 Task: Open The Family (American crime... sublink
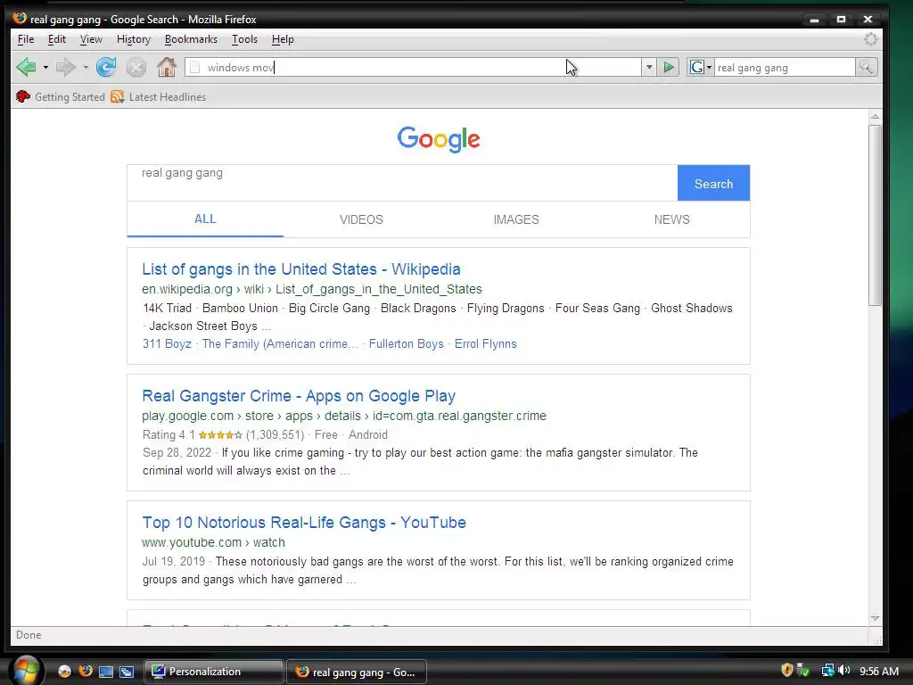click(x=280, y=343)
